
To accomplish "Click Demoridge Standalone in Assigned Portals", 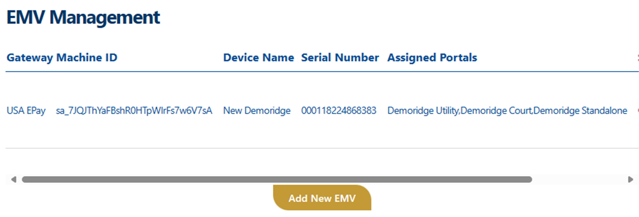I will (x=580, y=111).
